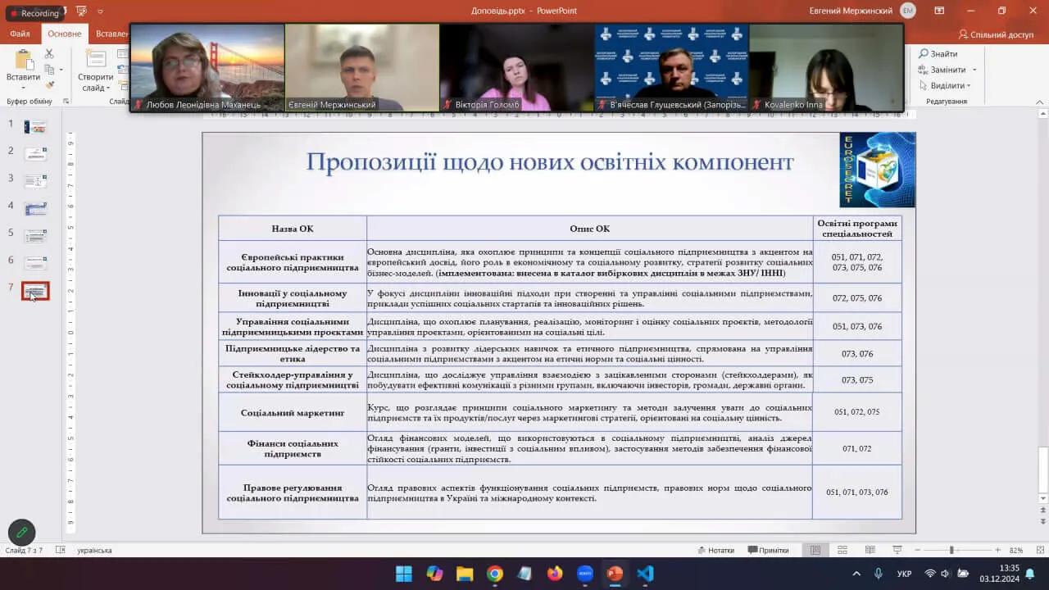Screen dimensions: 1049x590
Task: Click the Знайти find button
Action: click(x=938, y=54)
